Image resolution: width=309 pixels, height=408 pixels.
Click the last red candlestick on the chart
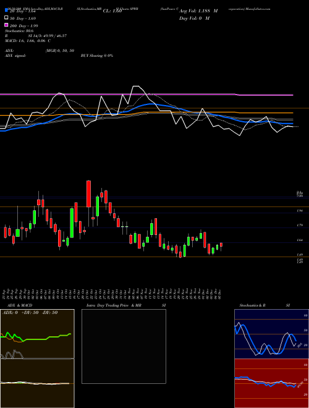221,245
